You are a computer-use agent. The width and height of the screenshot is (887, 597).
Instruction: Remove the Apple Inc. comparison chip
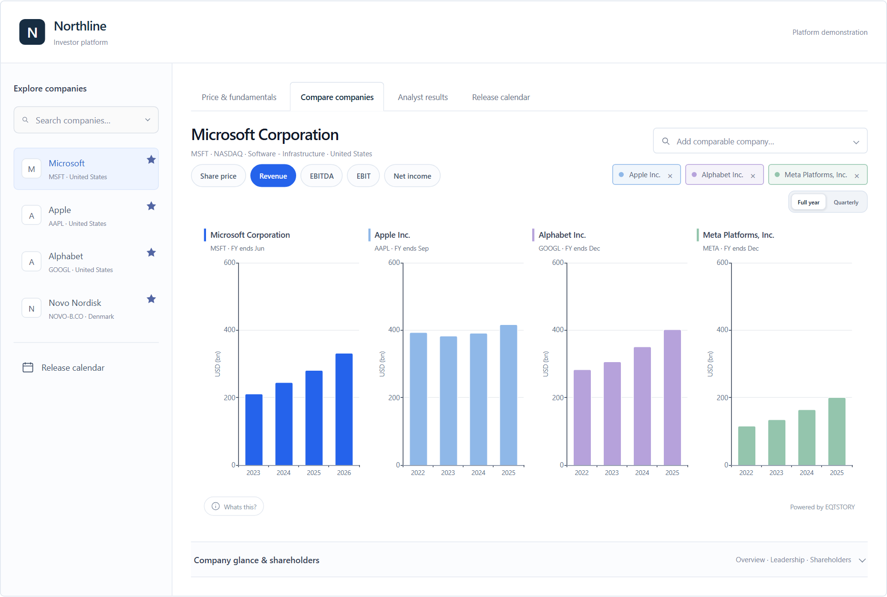click(670, 176)
